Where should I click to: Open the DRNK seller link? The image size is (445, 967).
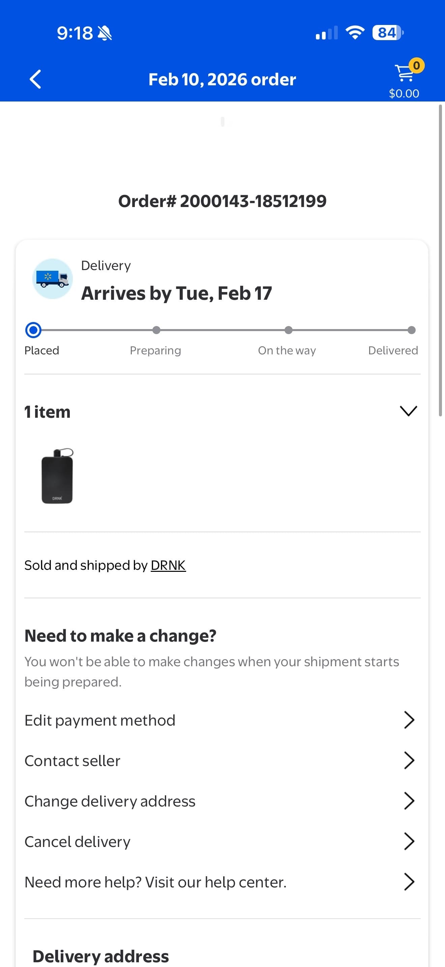tap(168, 565)
